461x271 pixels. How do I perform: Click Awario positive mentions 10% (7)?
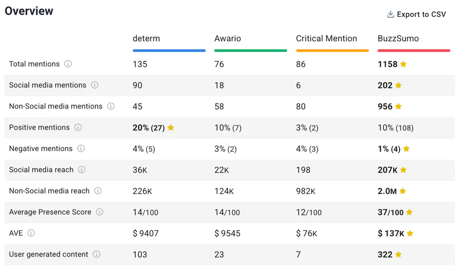click(x=228, y=128)
